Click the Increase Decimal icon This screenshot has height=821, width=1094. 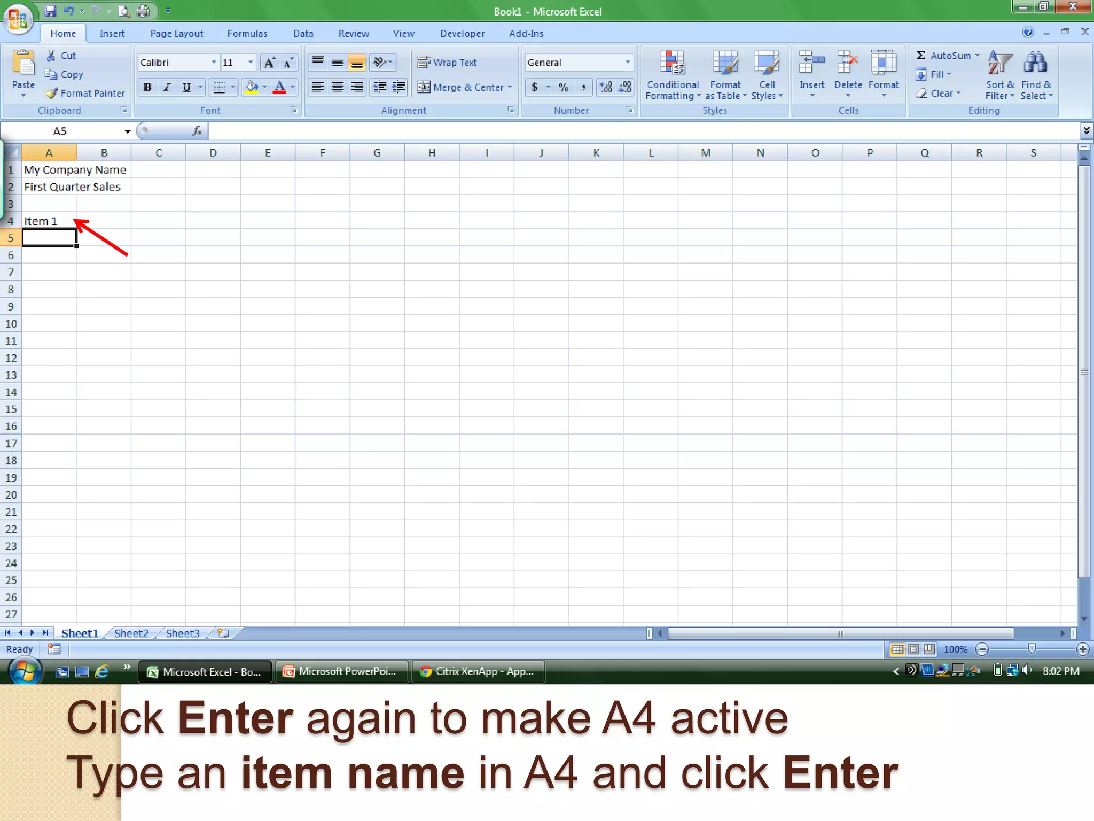click(x=606, y=87)
